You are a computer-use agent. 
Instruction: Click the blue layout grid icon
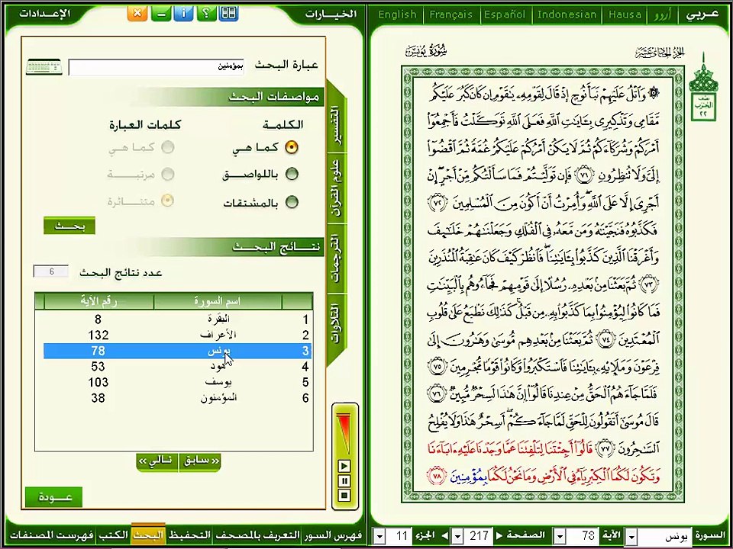click(228, 14)
